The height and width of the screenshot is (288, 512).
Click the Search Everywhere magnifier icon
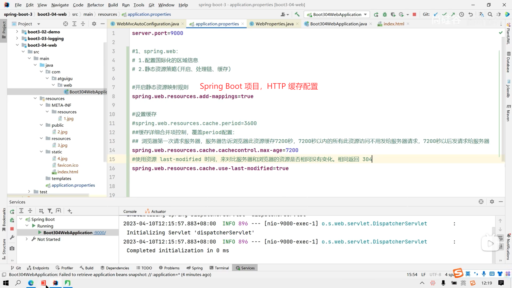click(490, 14)
